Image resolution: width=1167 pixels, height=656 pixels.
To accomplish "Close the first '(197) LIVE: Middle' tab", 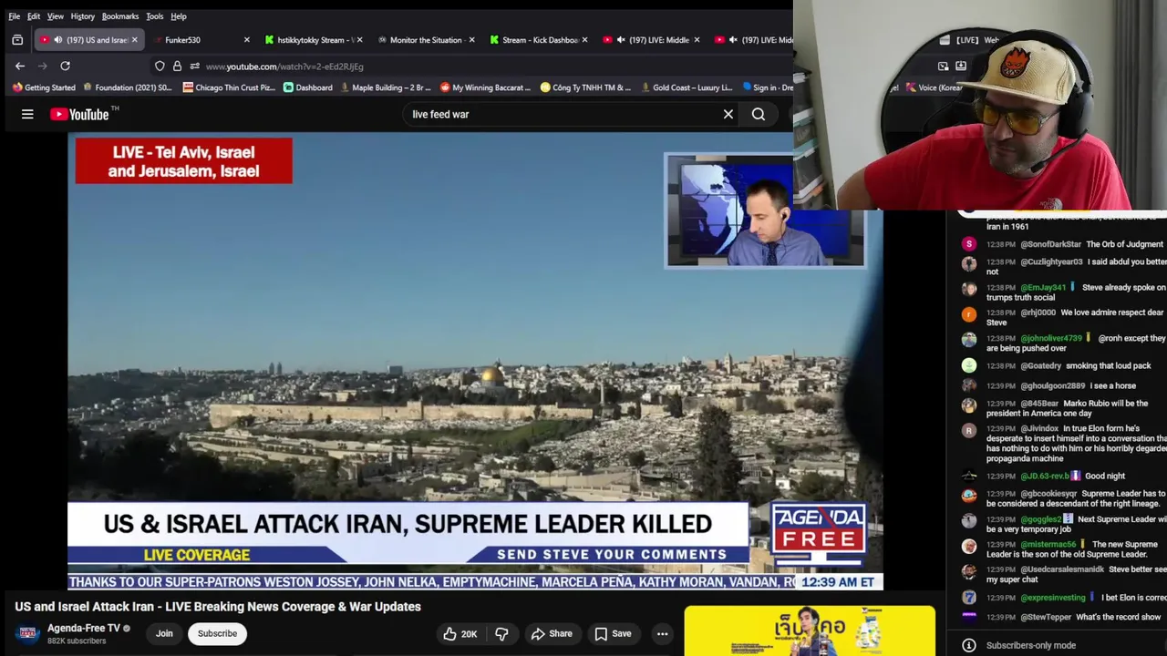I will pyautogui.click(x=697, y=40).
